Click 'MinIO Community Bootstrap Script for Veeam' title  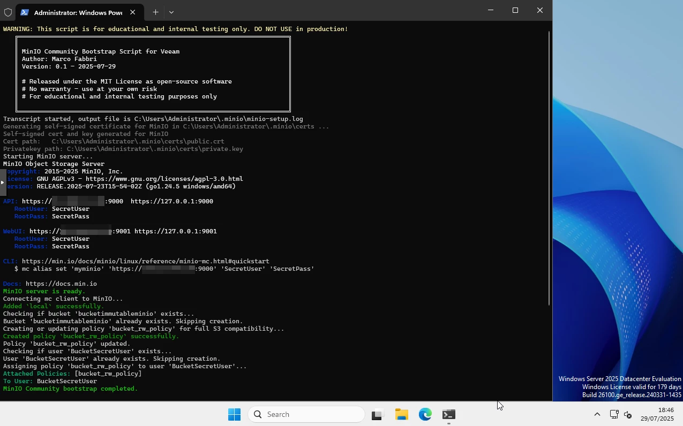coord(101,51)
